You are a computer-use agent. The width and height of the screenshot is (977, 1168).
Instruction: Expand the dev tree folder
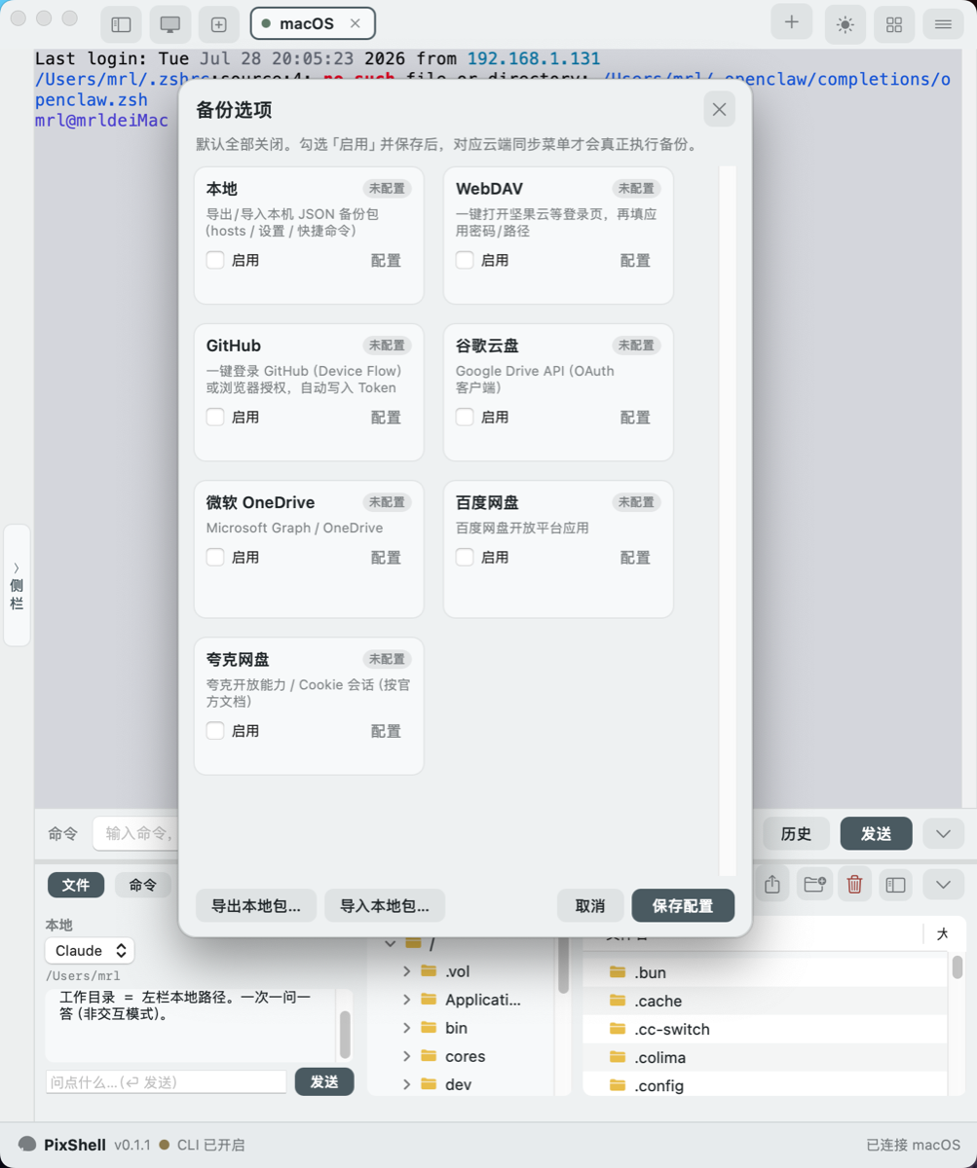[406, 1084]
